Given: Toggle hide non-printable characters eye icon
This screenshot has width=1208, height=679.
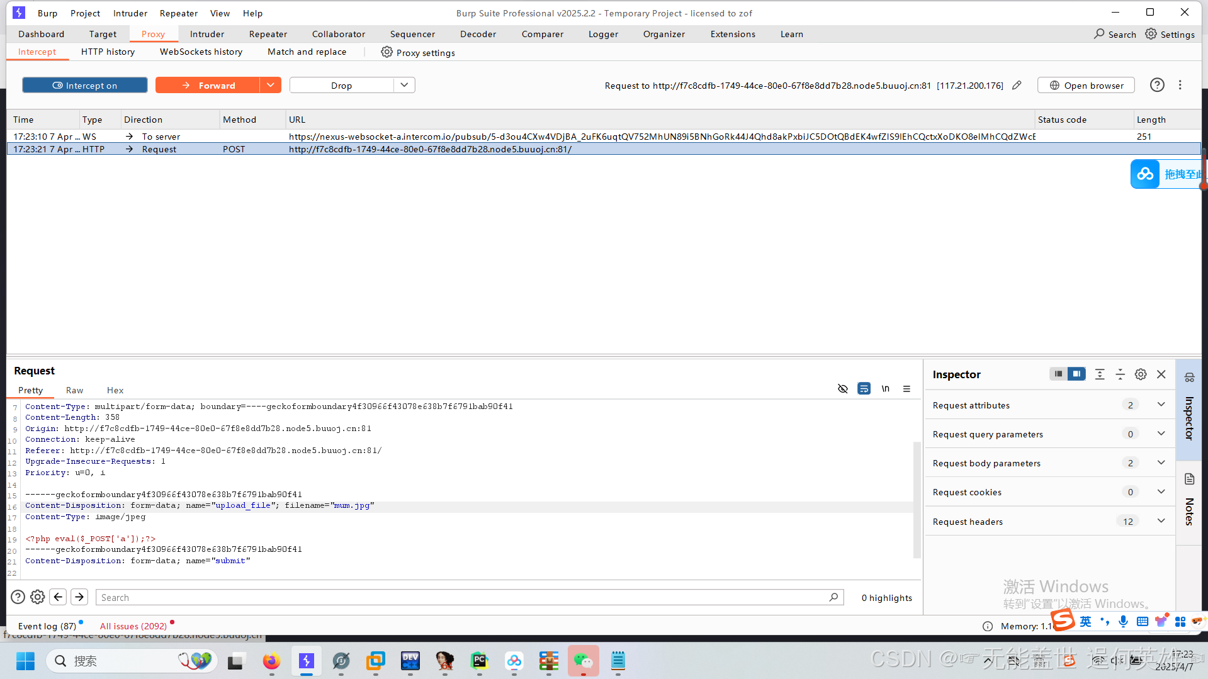Looking at the screenshot, I should (x=843, y=389).
